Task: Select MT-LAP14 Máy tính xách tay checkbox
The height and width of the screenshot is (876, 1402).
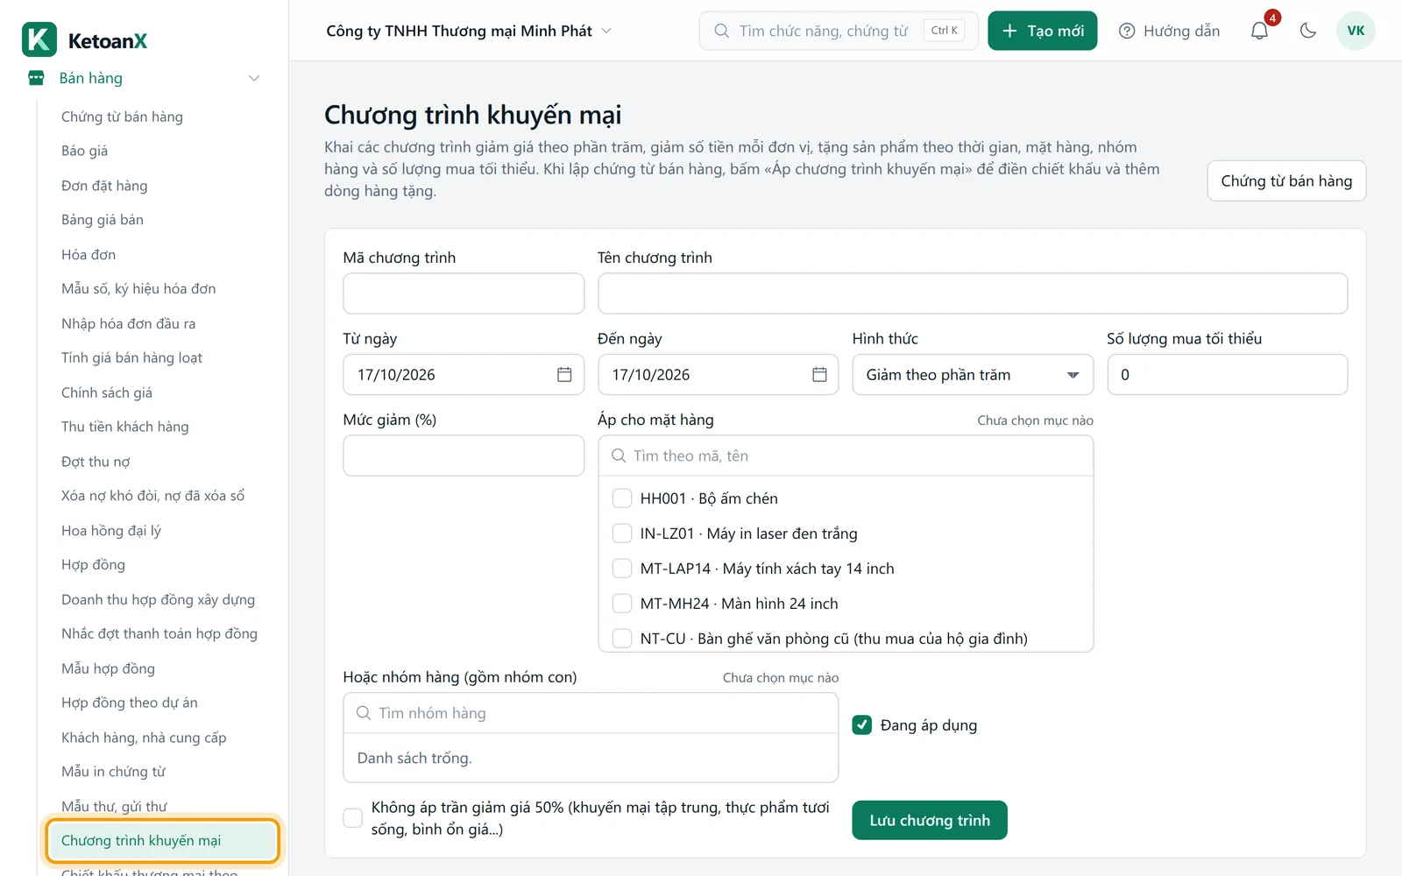Action: coord(622,569)
